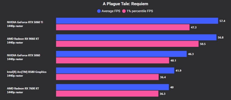Image resolution: width=231 pixels, height=100 pixels.
Task: Click the blue Average FPS legend circle
Action: [99, 11]
